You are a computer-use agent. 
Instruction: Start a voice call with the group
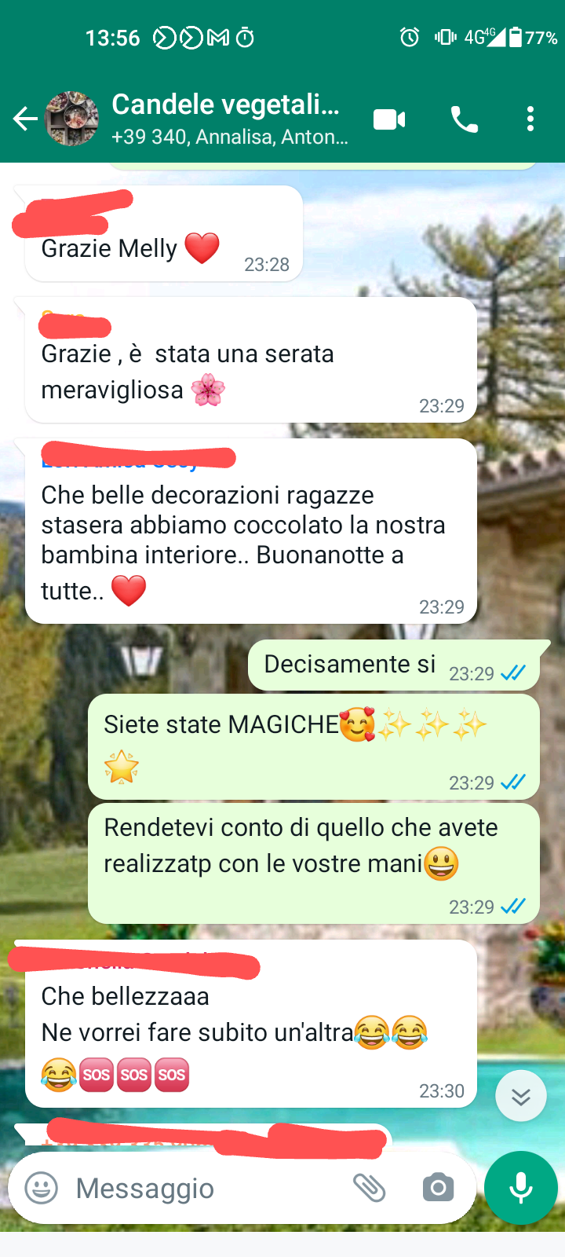tap(464, 119)
